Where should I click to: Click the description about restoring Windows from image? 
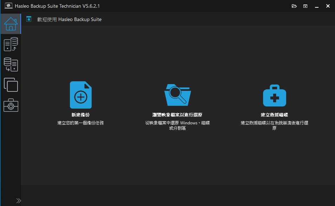(x=177, y=125)
